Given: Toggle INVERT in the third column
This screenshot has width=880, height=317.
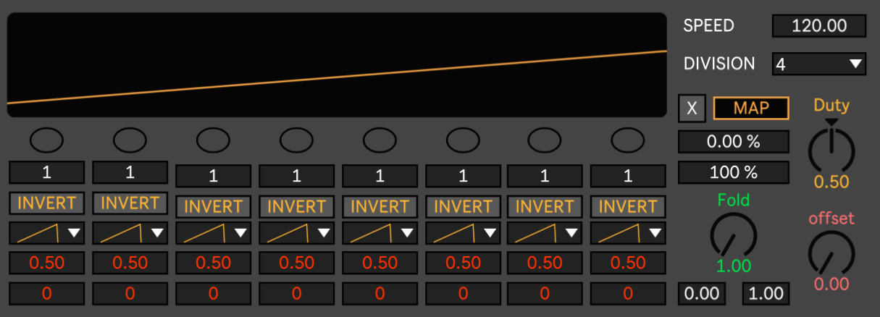Looking at the screenshot, I should pyautogui.click(x=213, y=207).
